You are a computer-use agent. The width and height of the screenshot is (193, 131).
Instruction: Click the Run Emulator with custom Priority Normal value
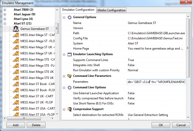tap(133, 70)
